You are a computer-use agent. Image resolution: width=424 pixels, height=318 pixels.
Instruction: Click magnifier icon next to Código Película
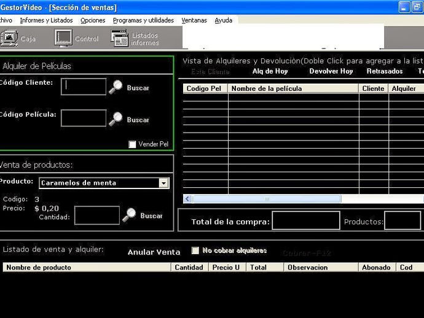(116, 119)
